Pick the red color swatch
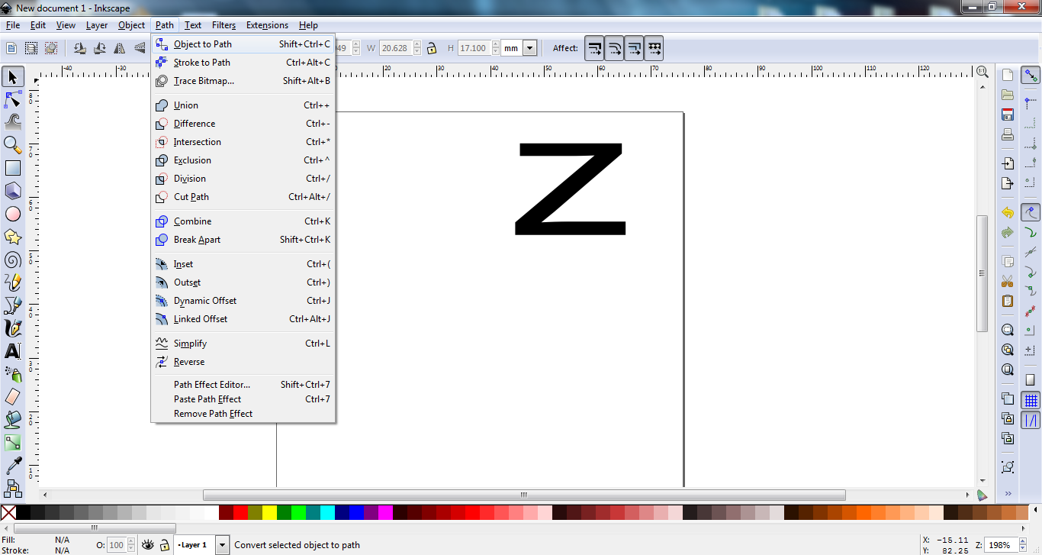The height and width of the screenshot is (555, 1042). click(x=240, y=512)
